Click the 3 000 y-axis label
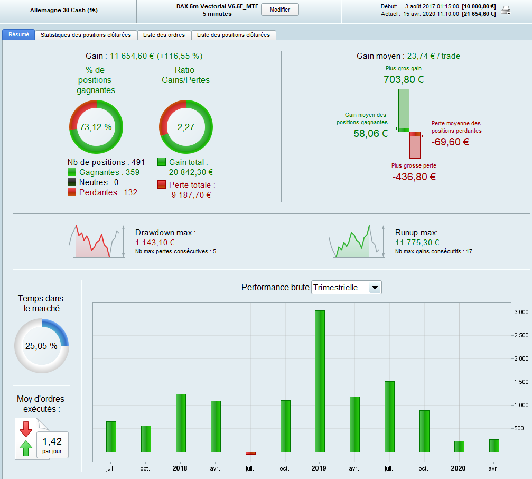The width and height of the screenshot is (532, 479). (x=521, y=312)
